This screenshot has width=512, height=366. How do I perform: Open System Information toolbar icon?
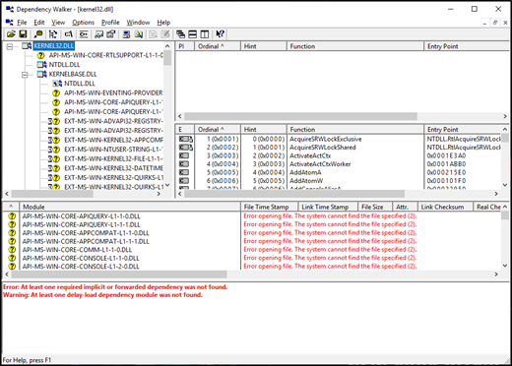coord(126,34)
